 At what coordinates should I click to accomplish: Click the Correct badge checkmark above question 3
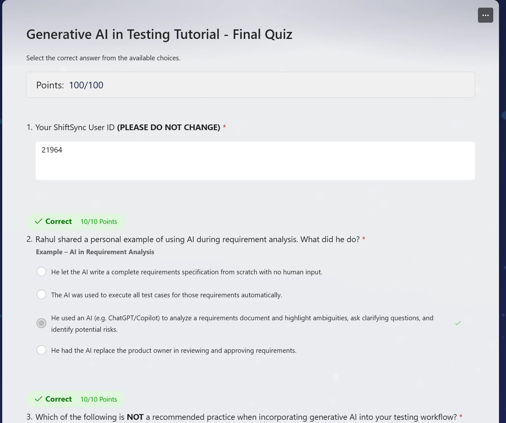[39, 399]
